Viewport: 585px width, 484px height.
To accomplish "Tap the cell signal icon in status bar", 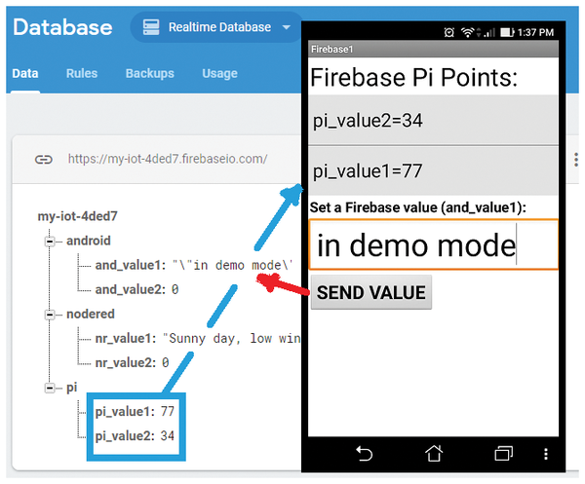I will (489, 33).
